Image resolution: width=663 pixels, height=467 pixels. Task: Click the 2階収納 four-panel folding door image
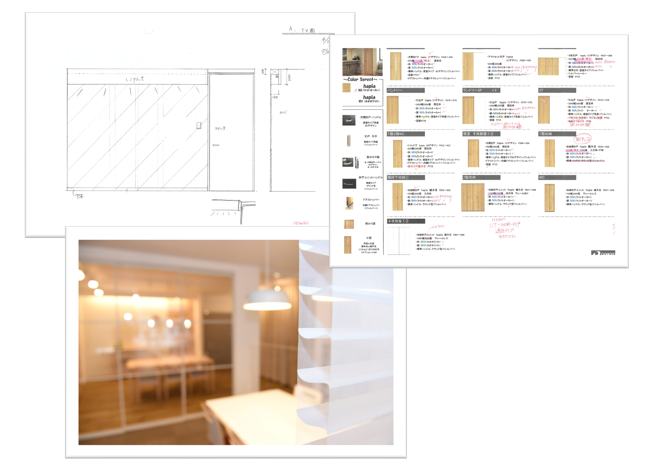473,197
